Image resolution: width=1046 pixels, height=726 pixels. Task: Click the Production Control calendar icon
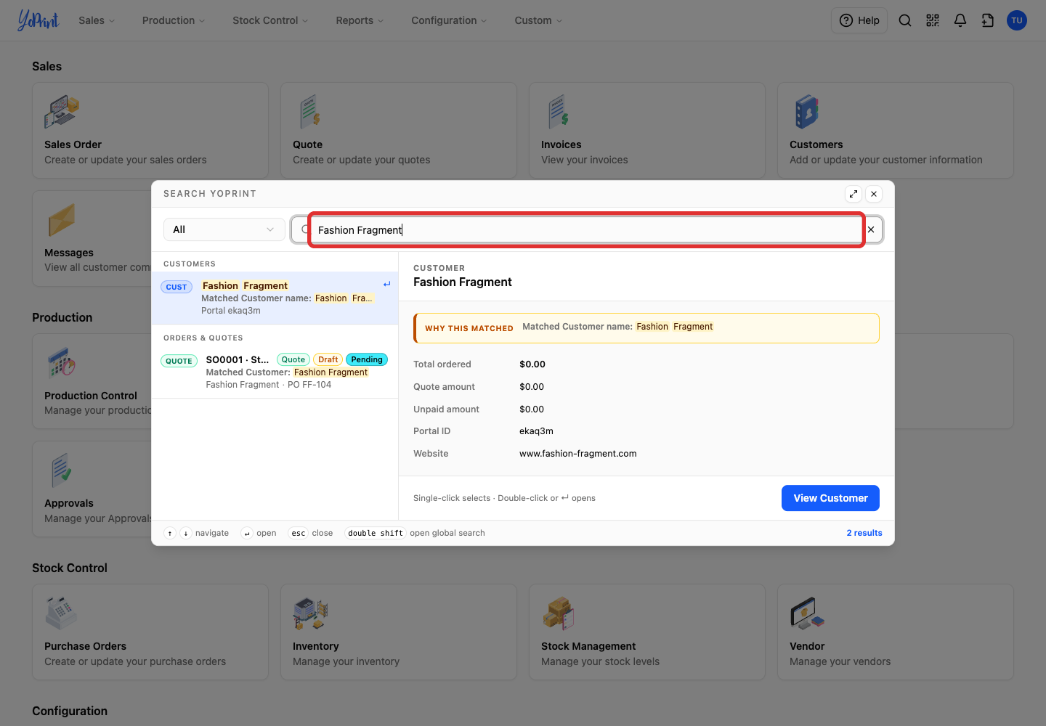click(x=62, y=363)
